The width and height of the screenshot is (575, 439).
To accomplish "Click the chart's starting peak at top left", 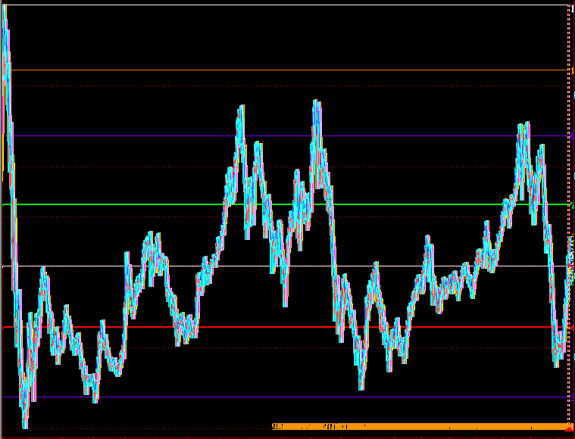I will pyautogui.click(x=5, y=11).
